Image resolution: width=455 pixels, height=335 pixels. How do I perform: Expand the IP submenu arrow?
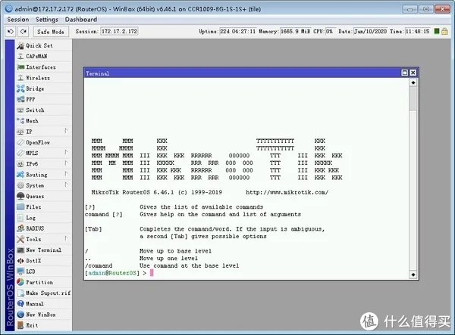tap(66, 131)
